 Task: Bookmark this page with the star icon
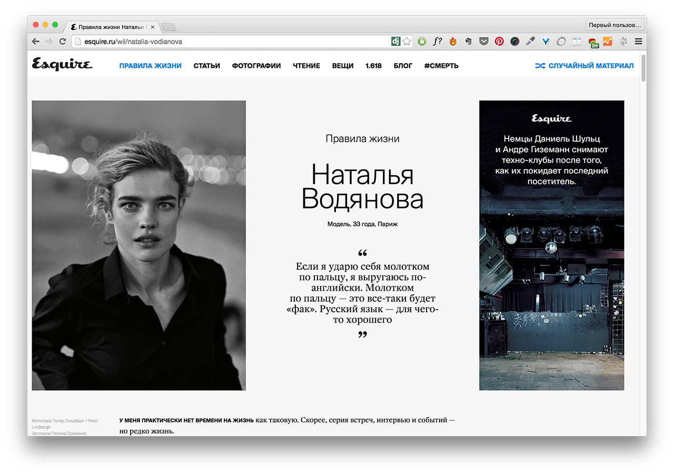point(407,41)
